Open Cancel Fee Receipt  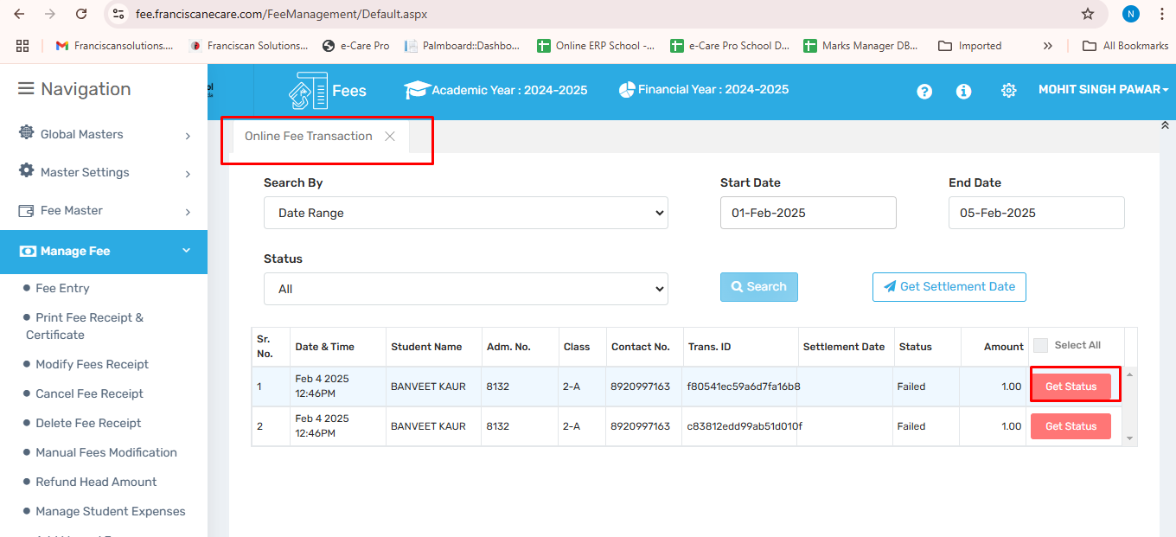tap(89, 393)
